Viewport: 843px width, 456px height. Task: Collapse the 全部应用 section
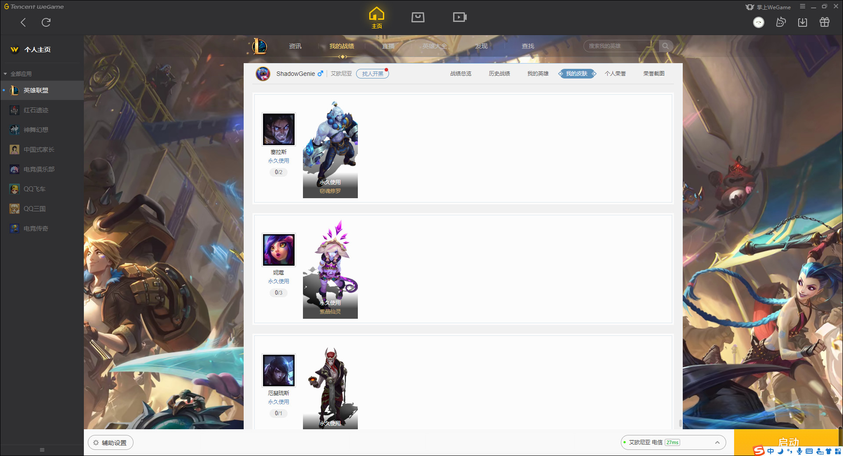coord(18,74)
